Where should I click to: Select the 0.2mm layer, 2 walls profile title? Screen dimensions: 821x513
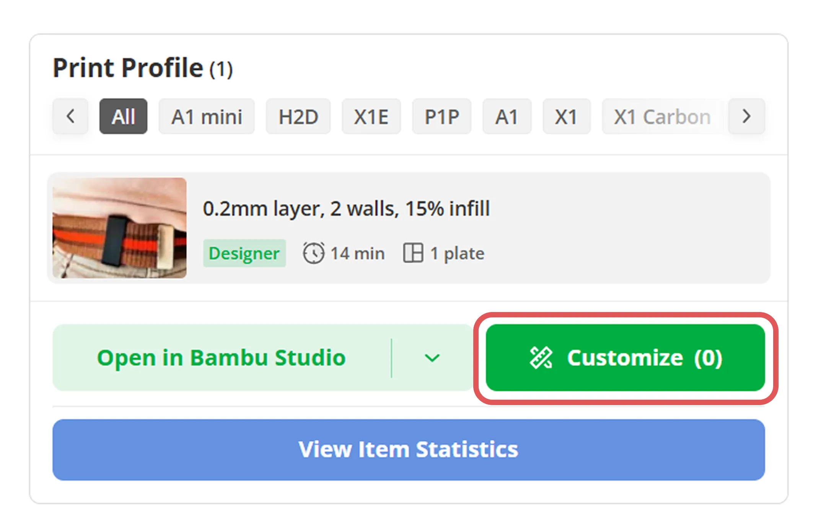pos(346,209)
